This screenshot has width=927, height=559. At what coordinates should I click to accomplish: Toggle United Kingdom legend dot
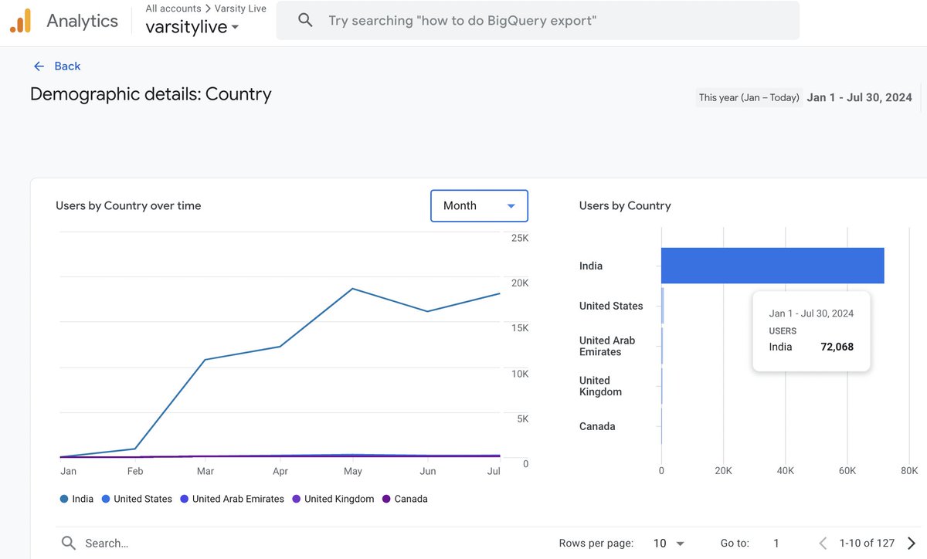tap(297, 499)
